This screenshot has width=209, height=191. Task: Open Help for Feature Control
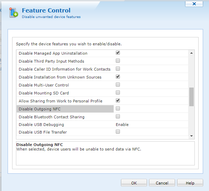(x=190, y=183)
